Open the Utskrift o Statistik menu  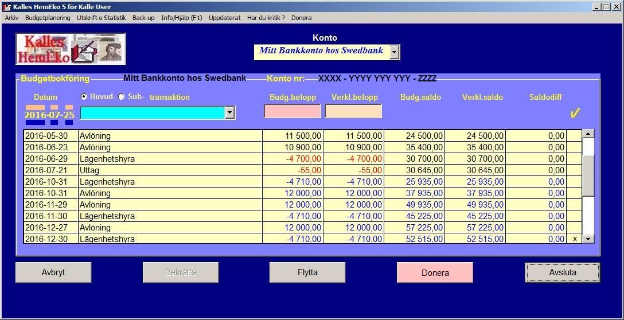point(102,18)
